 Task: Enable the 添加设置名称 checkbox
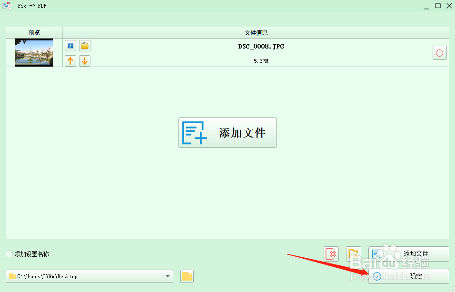(x=8, y=254)
